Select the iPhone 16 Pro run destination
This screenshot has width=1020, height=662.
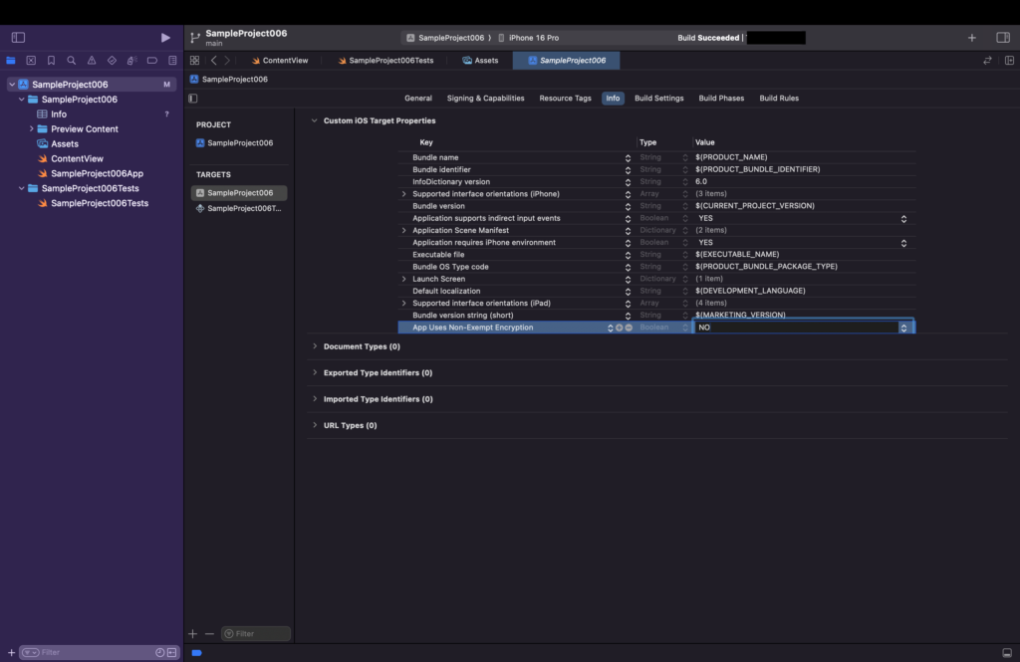528,38
